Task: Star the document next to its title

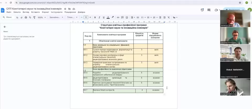Action: [65, 9]
